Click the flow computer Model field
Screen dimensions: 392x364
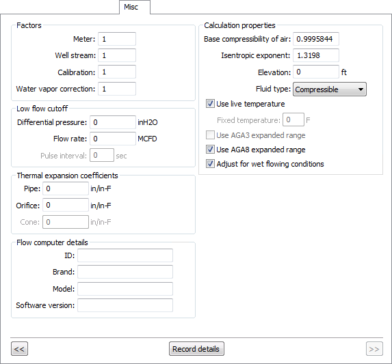coord(125,289)
